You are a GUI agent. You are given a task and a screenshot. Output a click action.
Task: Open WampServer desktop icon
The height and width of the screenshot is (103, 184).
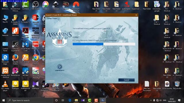click(15, 72)
